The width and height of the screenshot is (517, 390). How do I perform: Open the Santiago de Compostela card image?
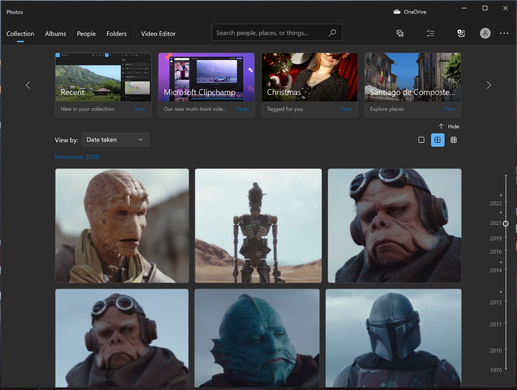413,77
